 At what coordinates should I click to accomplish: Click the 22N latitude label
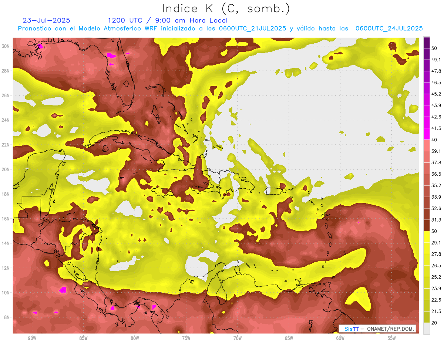[5, 145]
